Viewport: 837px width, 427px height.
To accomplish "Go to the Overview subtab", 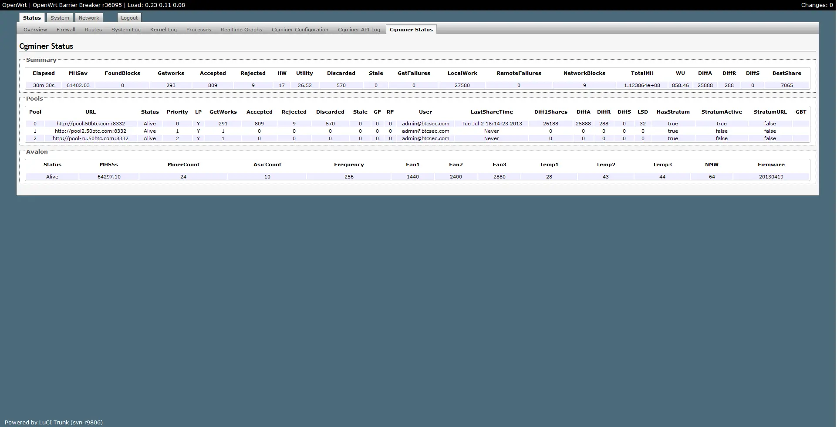I will point(35,30).
